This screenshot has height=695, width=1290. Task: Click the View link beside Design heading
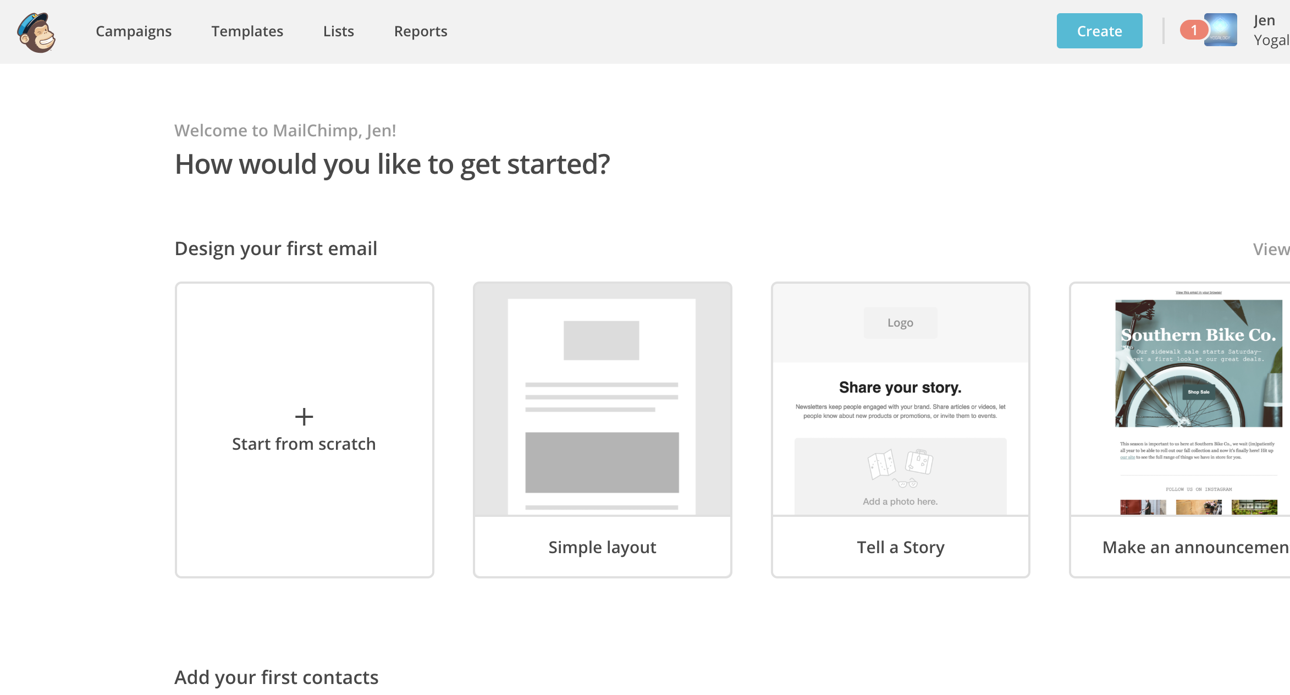point(1271,249)
